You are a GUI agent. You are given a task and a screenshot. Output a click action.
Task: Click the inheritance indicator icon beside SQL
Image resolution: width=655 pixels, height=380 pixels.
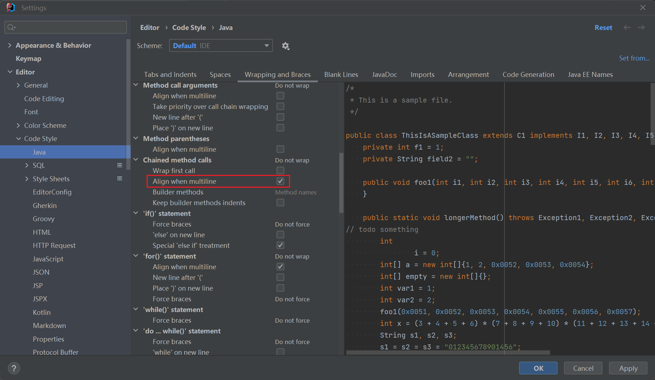coord(120,165)
